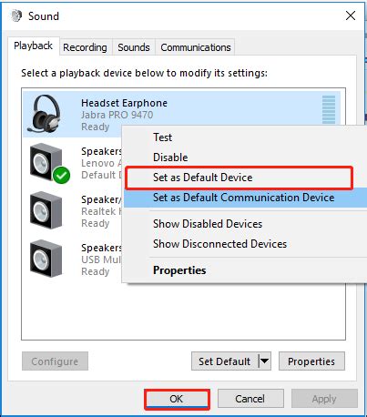
Task: Select the Headset Earphone headphones icon
Action: click(x=44, y=114)
